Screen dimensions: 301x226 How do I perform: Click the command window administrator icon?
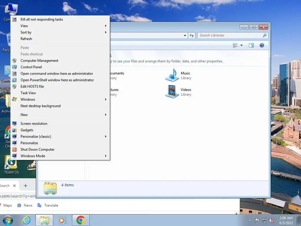pos(14,74)
